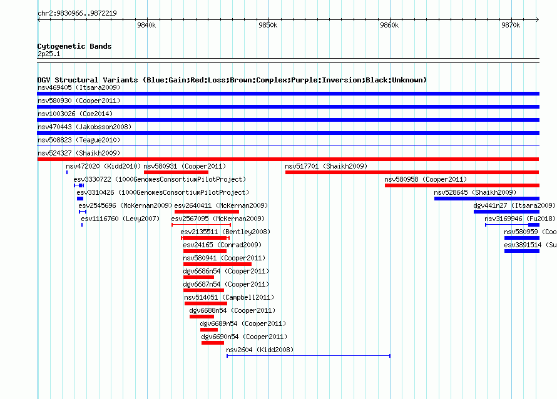Click the blue bar under esv3891514
The width and height of the screenshot is (557, 399).
[x=522, y=251]
